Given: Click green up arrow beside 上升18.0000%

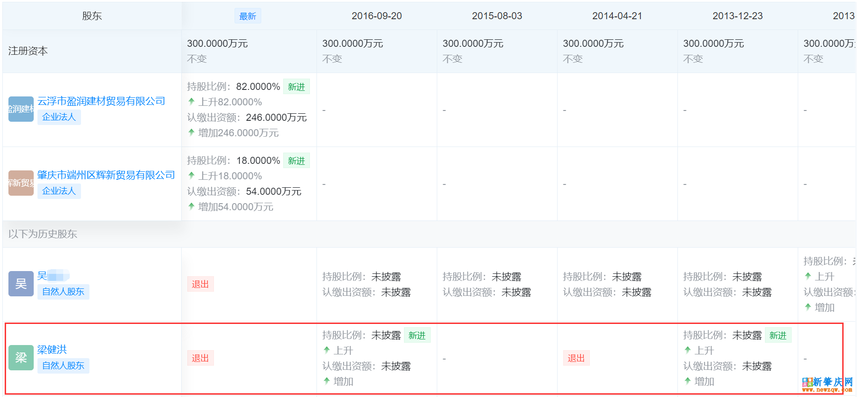Looking at the screenshot, I should tap(191, 175).
